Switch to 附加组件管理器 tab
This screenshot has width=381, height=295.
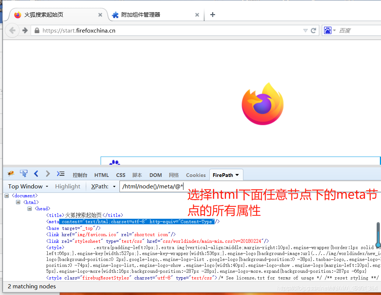point(155,15)
